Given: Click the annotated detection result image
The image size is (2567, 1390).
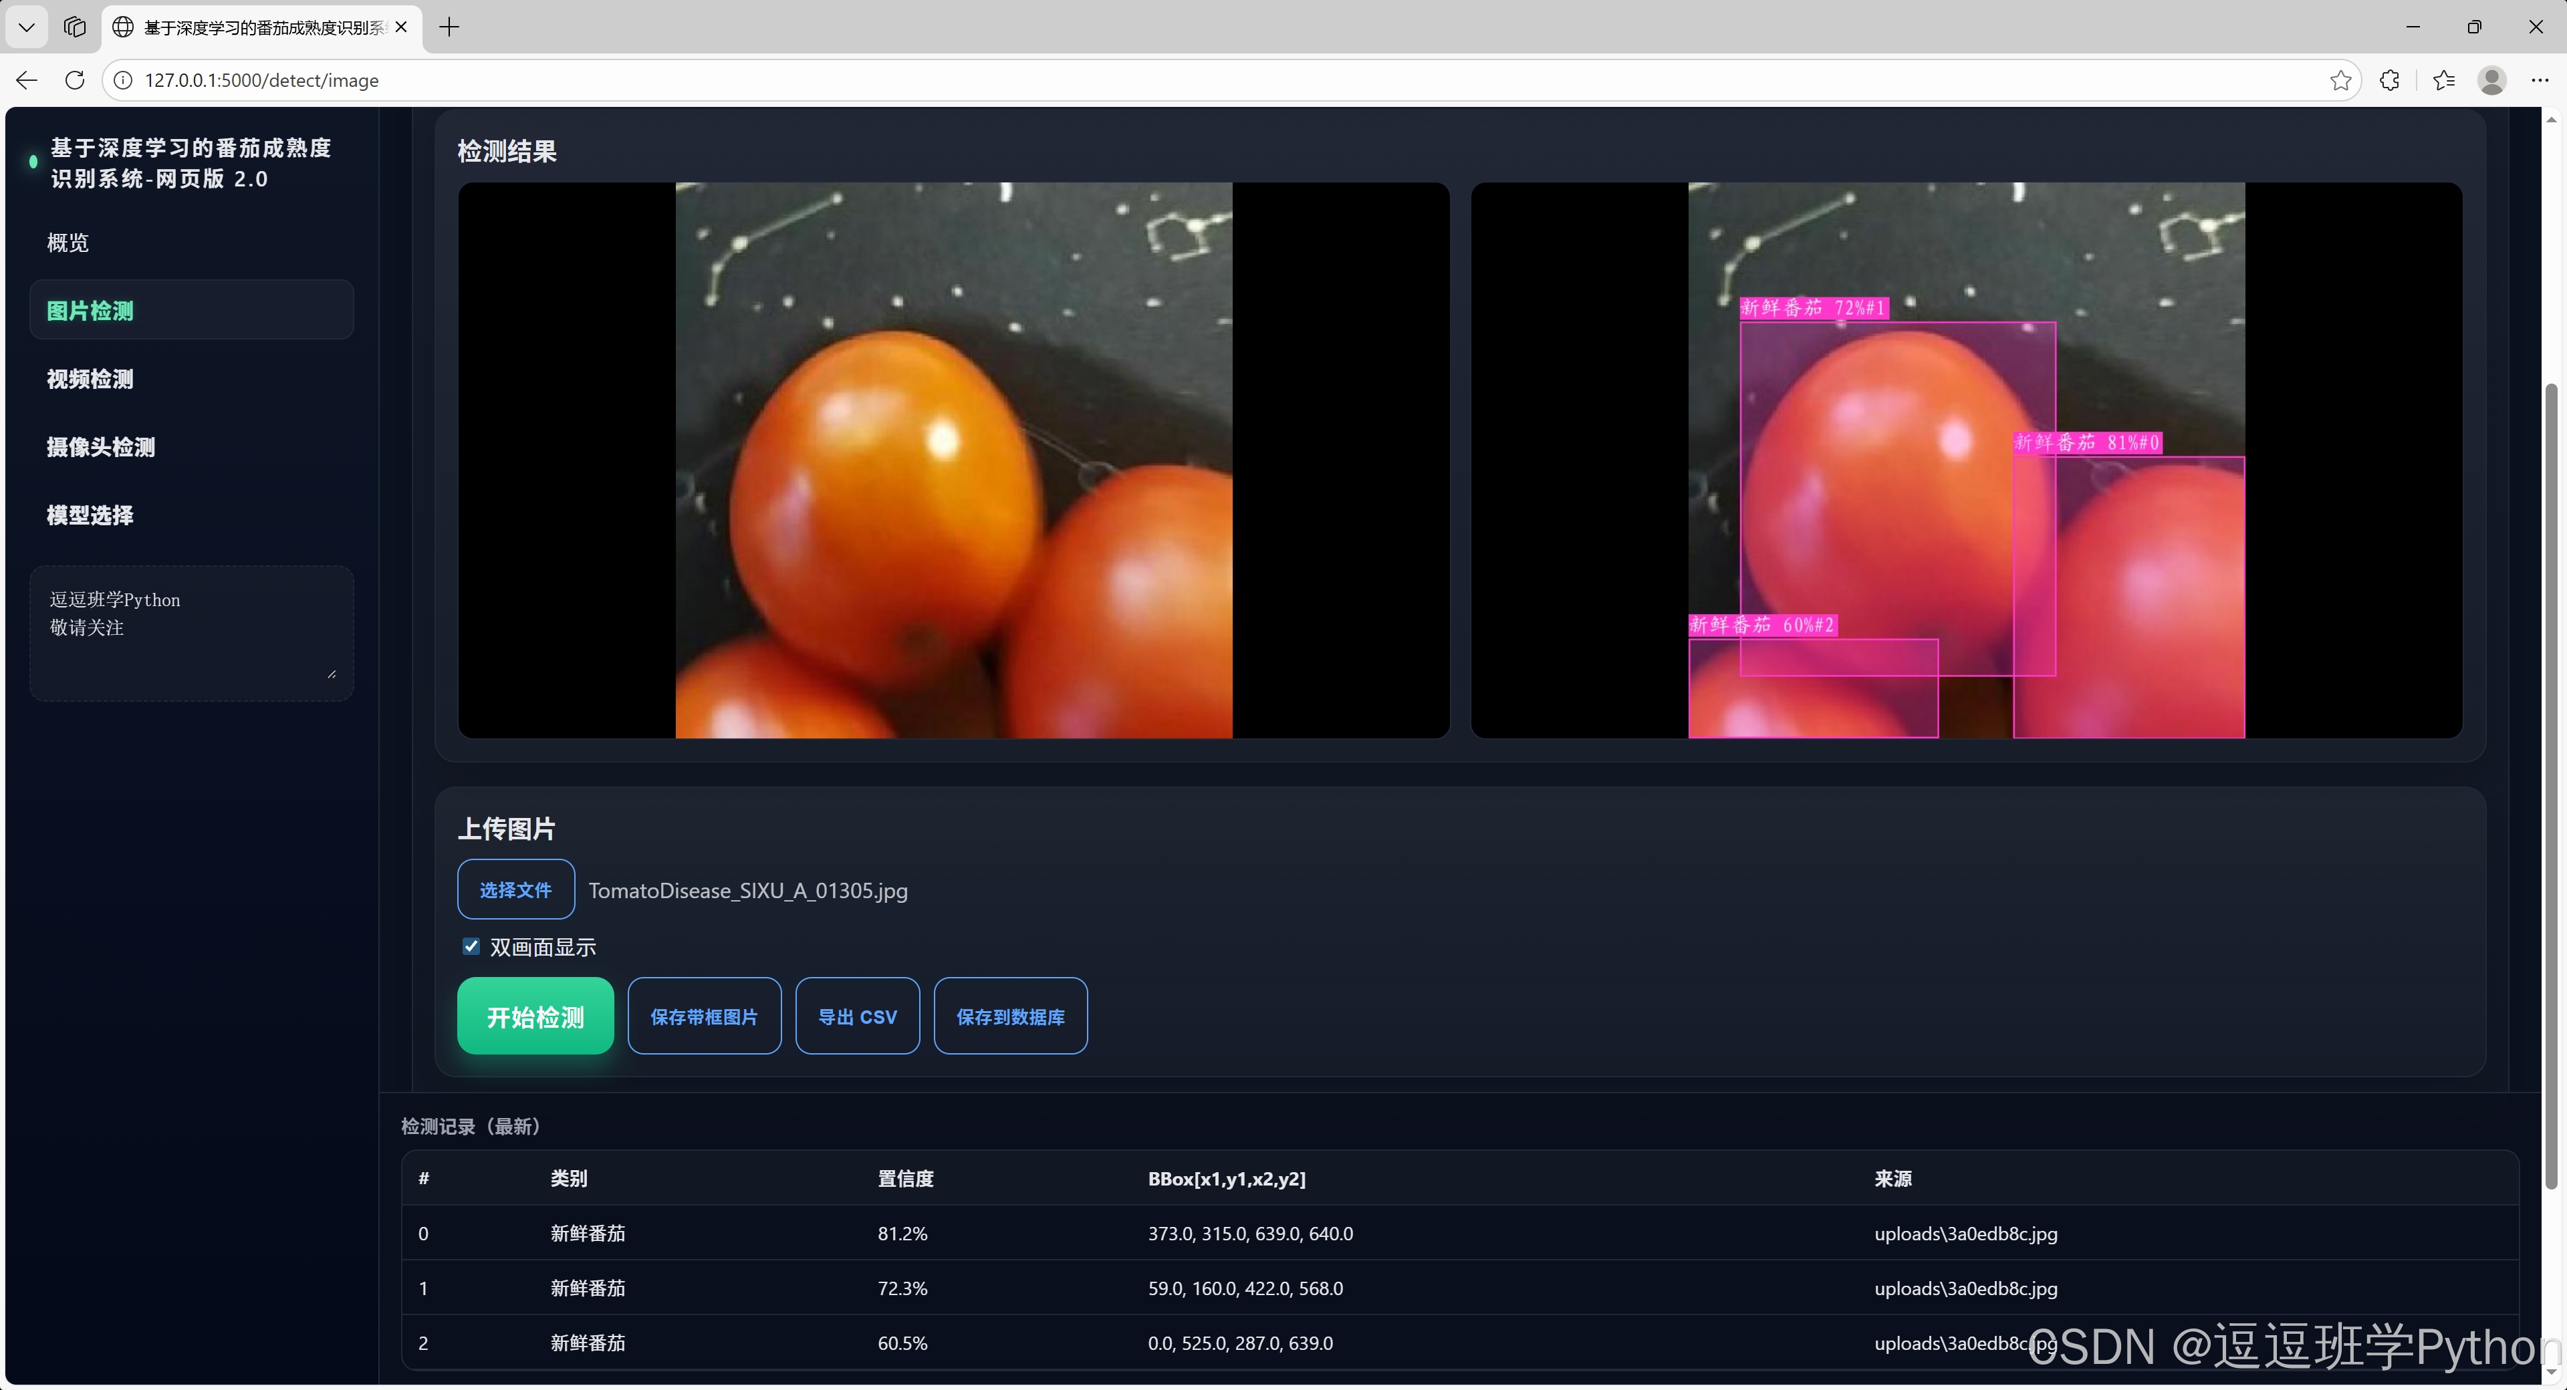Looking at the screenshot, I should click(1965, 459).
